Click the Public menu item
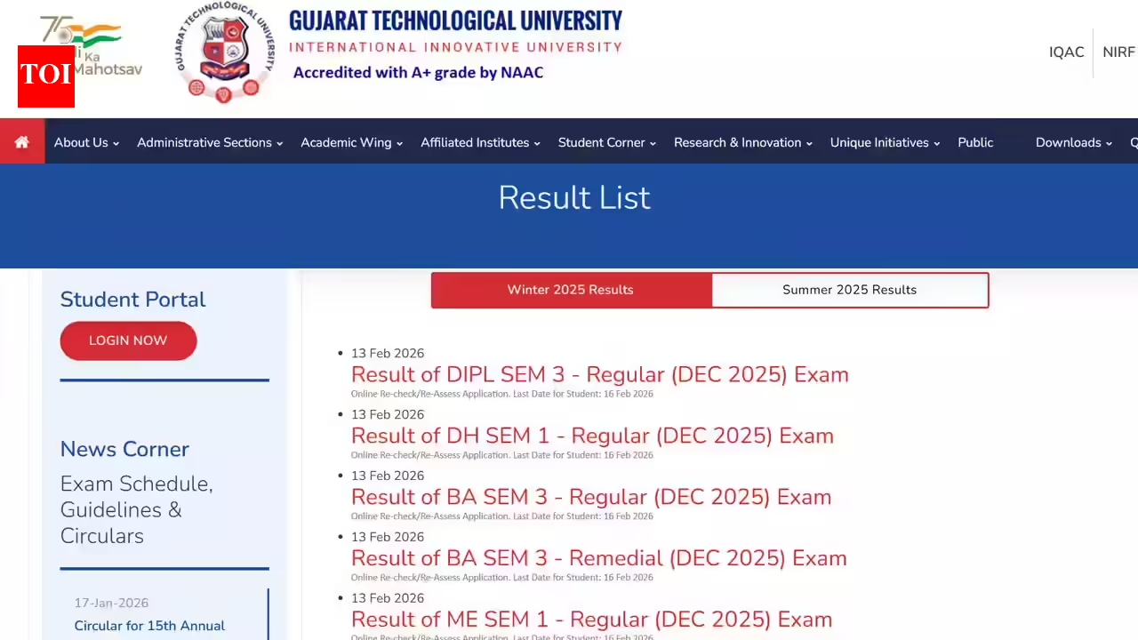This screenshot has height=640, width=1138. point(975,142)
